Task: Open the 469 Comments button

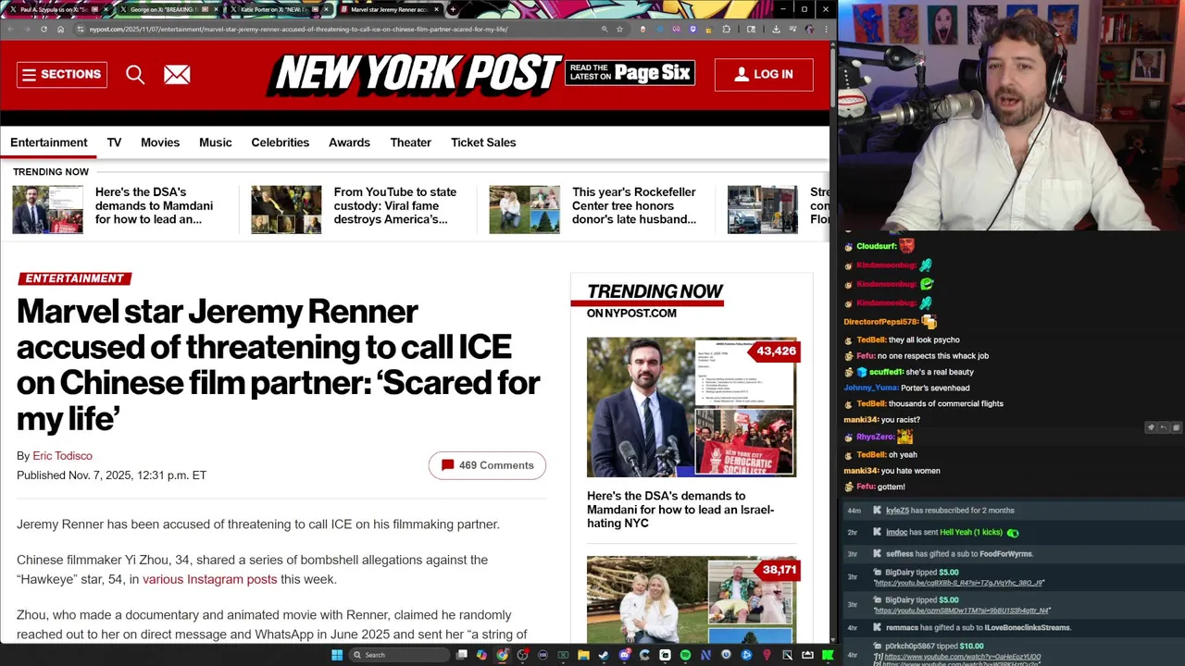Action: pos(487,465)
